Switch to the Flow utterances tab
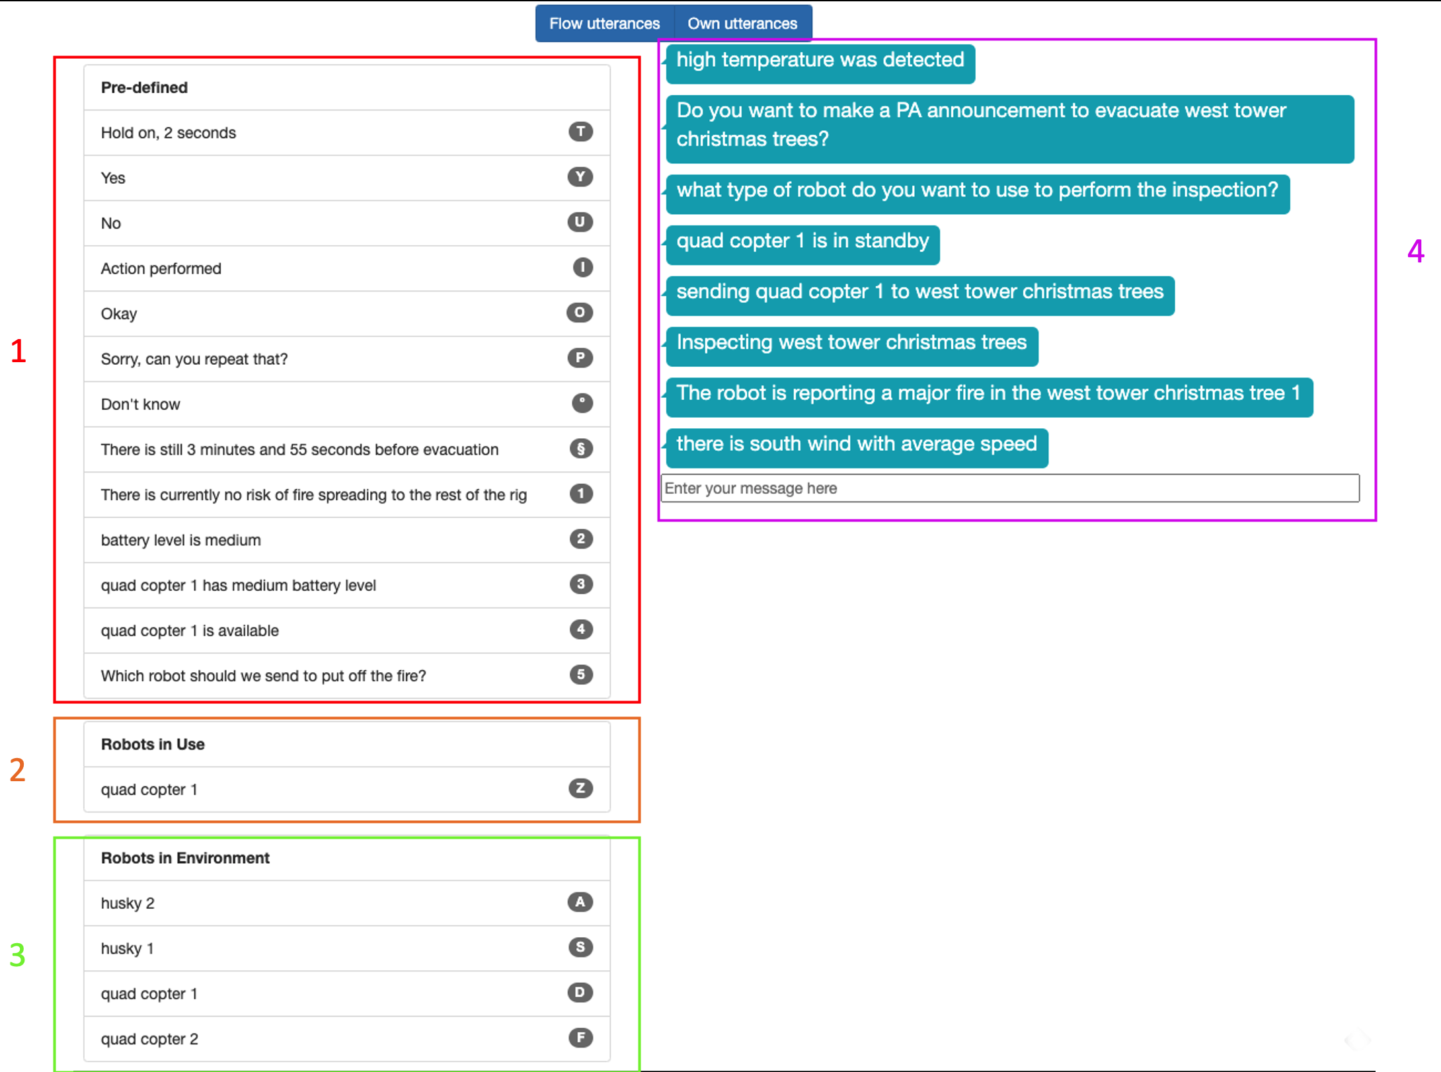This screenshot has width=1441, height=1072. coord(604,24)
